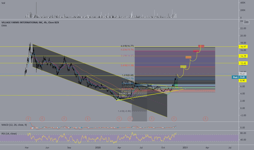Click the 200K volume axis value
The width and height of the screenshot is (254, 150).
click(x=243, y=10)
